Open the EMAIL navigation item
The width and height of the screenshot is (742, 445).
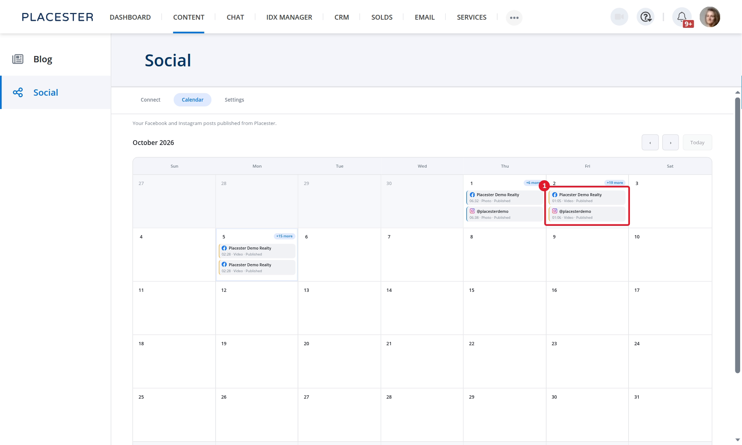(424, 17)
